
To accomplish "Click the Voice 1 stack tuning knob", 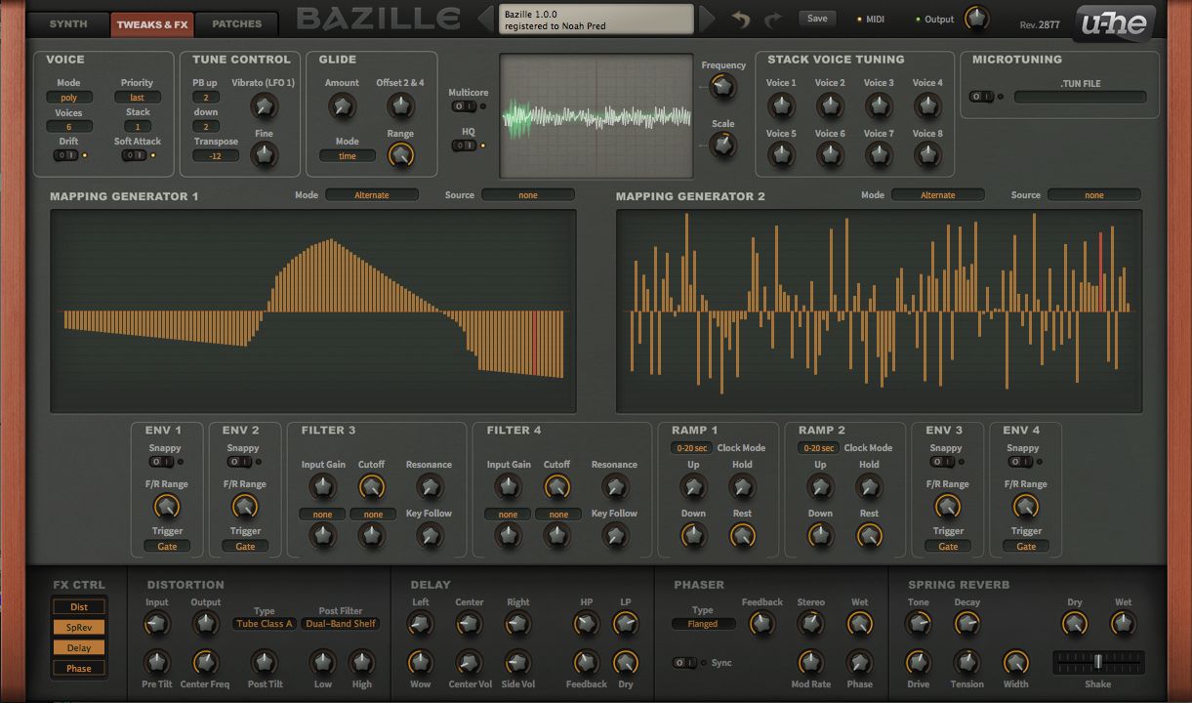I will pyautogui.click(x=781, y=104).
